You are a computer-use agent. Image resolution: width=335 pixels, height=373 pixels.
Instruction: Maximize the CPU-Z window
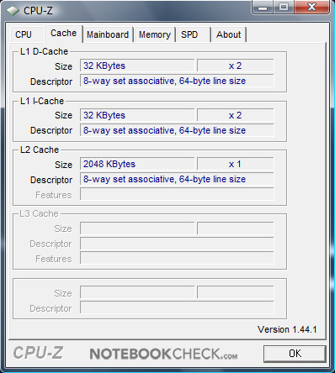point(284,7)
